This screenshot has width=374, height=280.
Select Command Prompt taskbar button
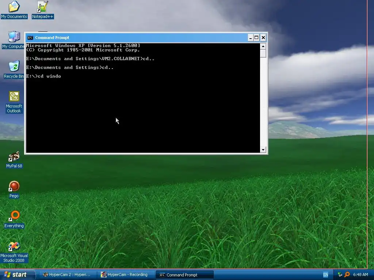coord(184,275)
